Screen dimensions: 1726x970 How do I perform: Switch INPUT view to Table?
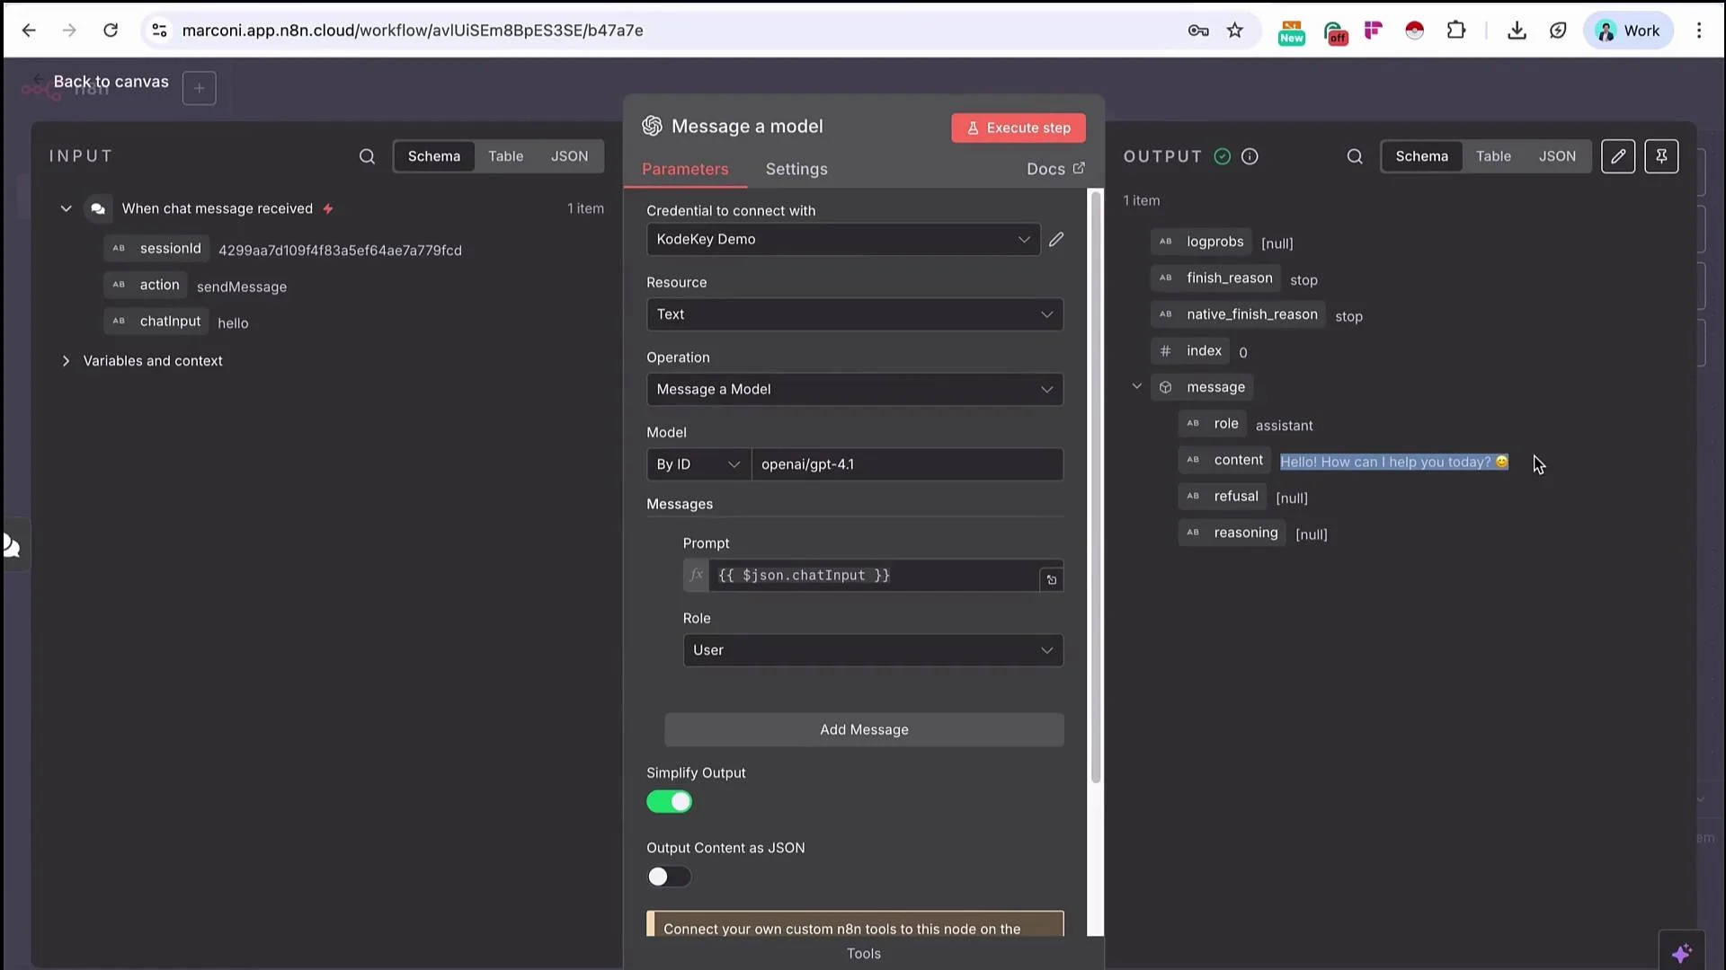[x=505, y=156]
